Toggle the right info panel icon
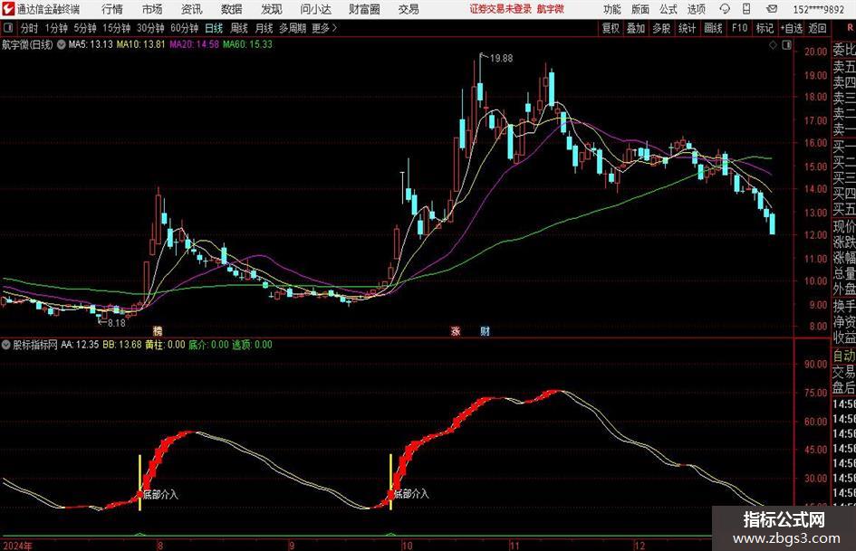Image resolution: width=856 pixels, height=551 pixels. (x=786, y=45)
